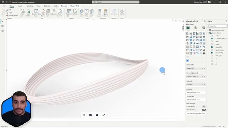Switch to the Optimize tab
The height and width of the screenshot is (128, 228).
(47, 6)
